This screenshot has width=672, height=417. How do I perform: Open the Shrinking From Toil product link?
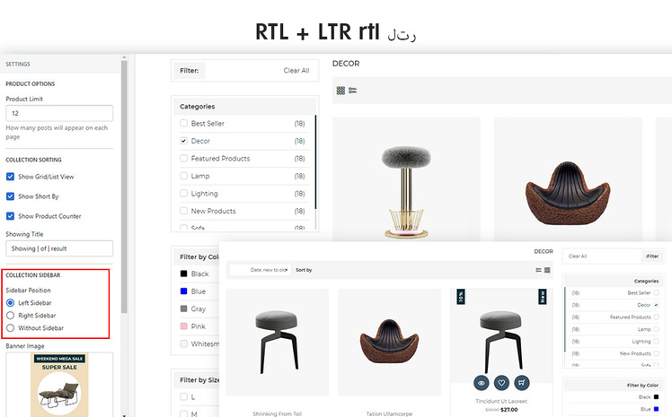[278, 413]
